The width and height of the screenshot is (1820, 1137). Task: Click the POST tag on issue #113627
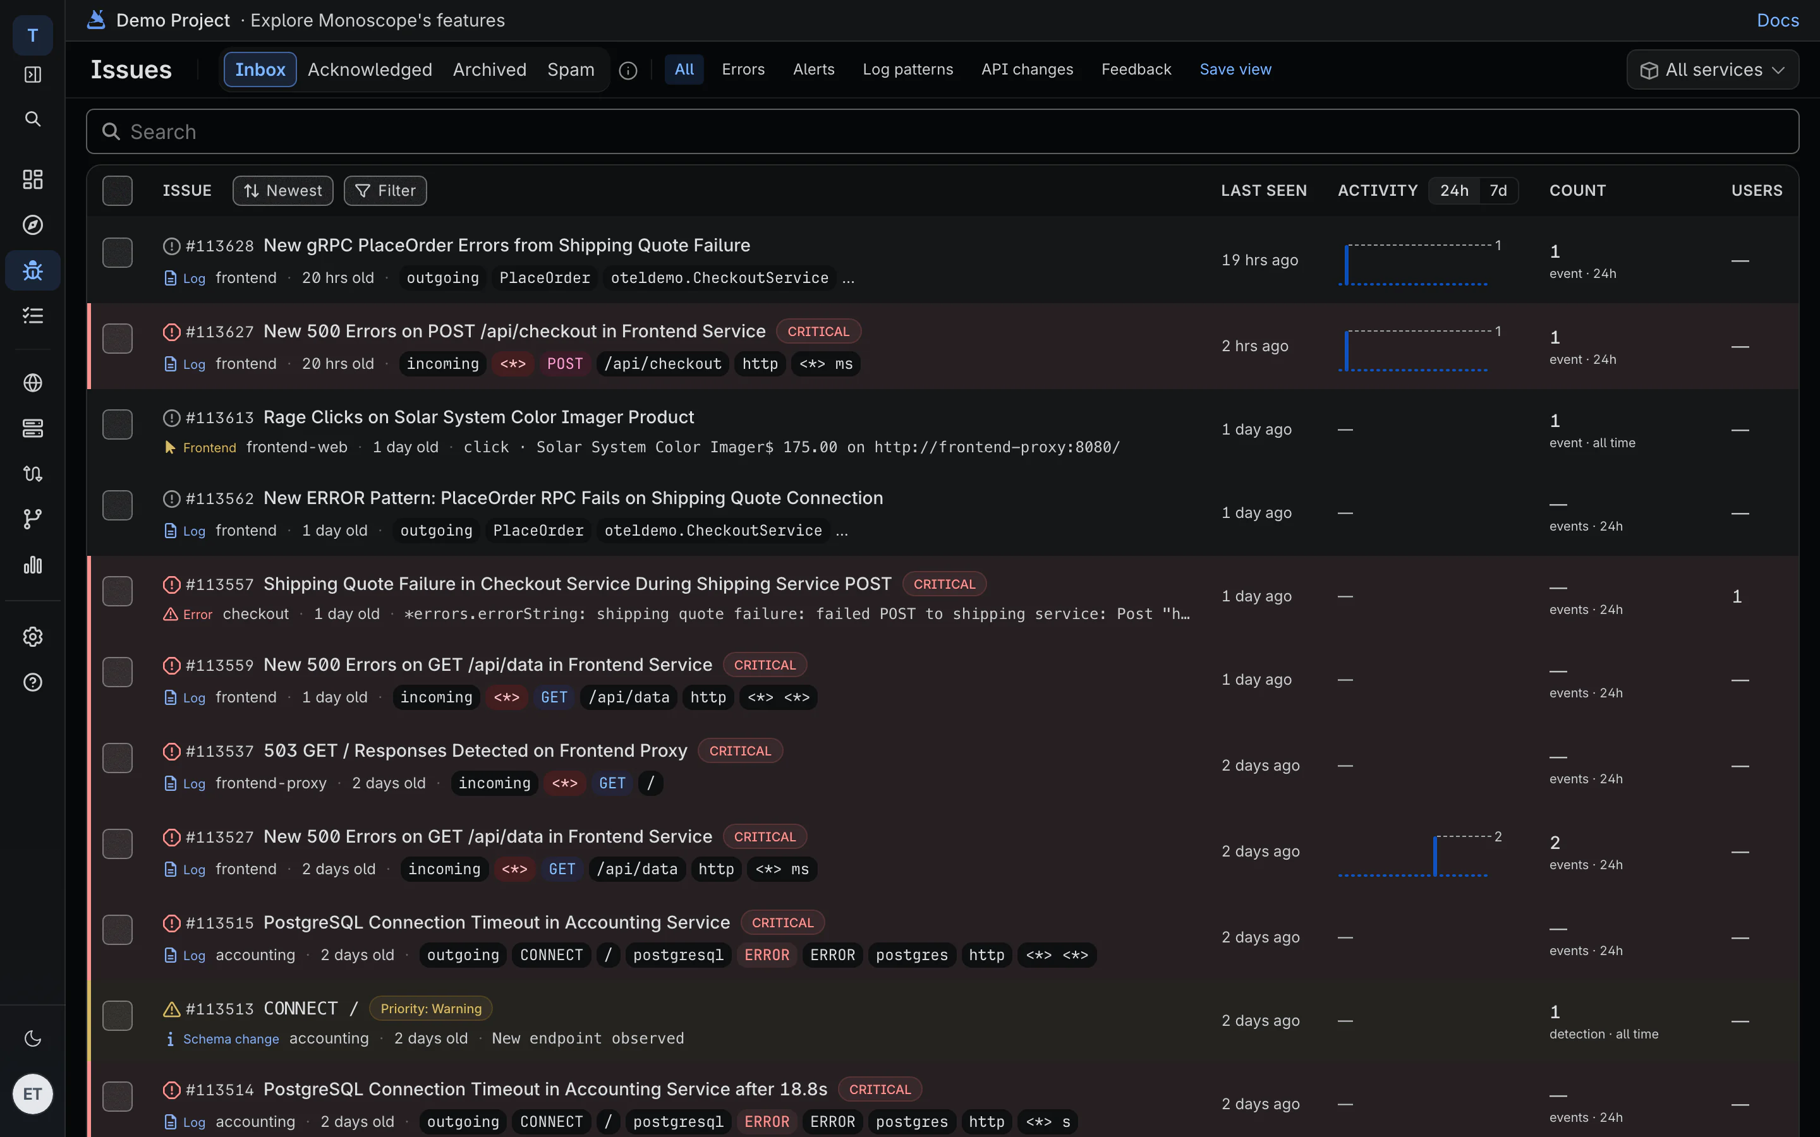click(565, 364)
